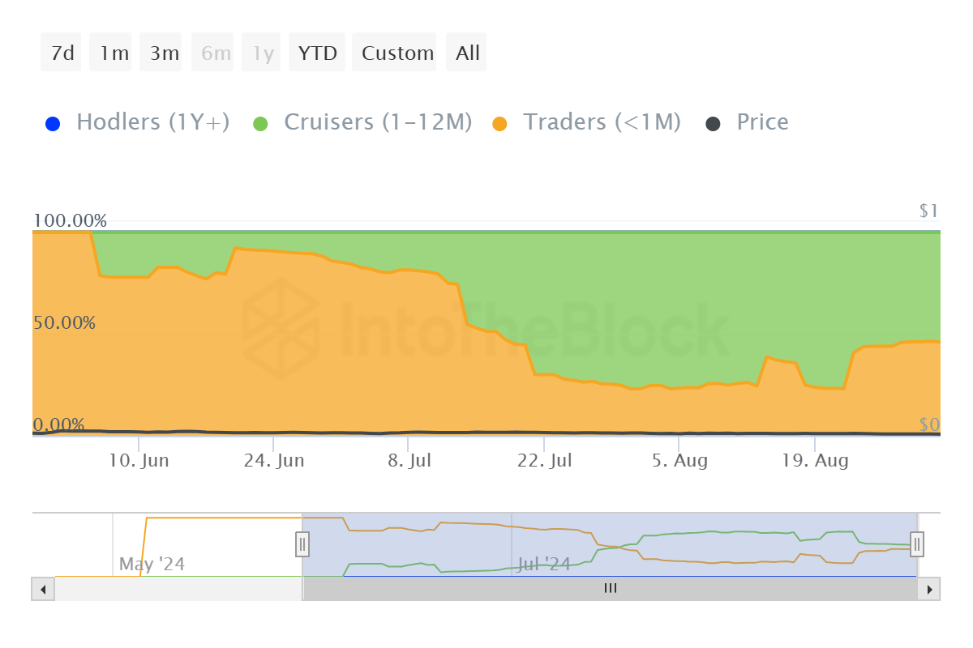
Task: Click the green Cruisers legend dot
Action: click(260, 124)
